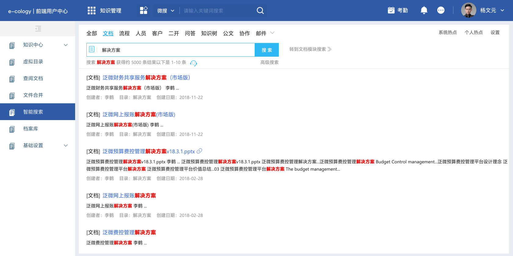Viewport: 513px width, 256px height.
Task: Go to 转到文档模块搜索 link
Action: pyautogui.click(x=307, y=49)
